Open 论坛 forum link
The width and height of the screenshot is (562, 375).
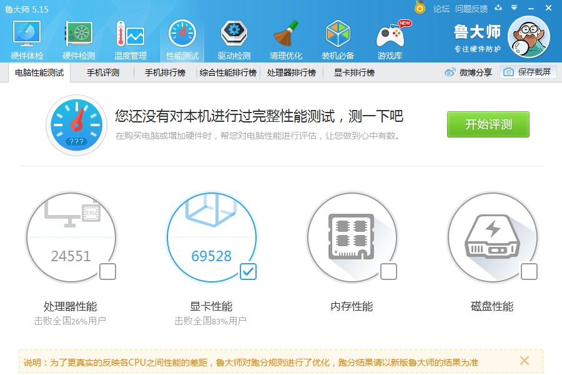pyautogui.click(x=441, y=9)
